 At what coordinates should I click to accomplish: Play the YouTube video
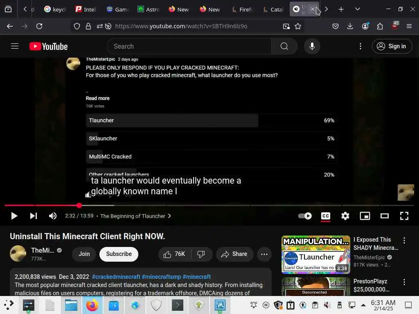coord(14,216)
